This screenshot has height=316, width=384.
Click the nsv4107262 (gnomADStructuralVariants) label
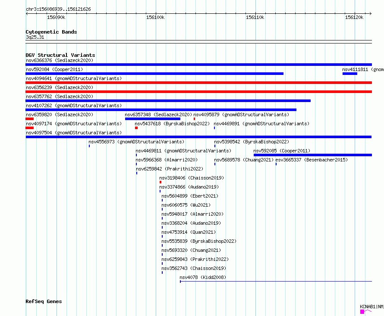tap(74, 105)
